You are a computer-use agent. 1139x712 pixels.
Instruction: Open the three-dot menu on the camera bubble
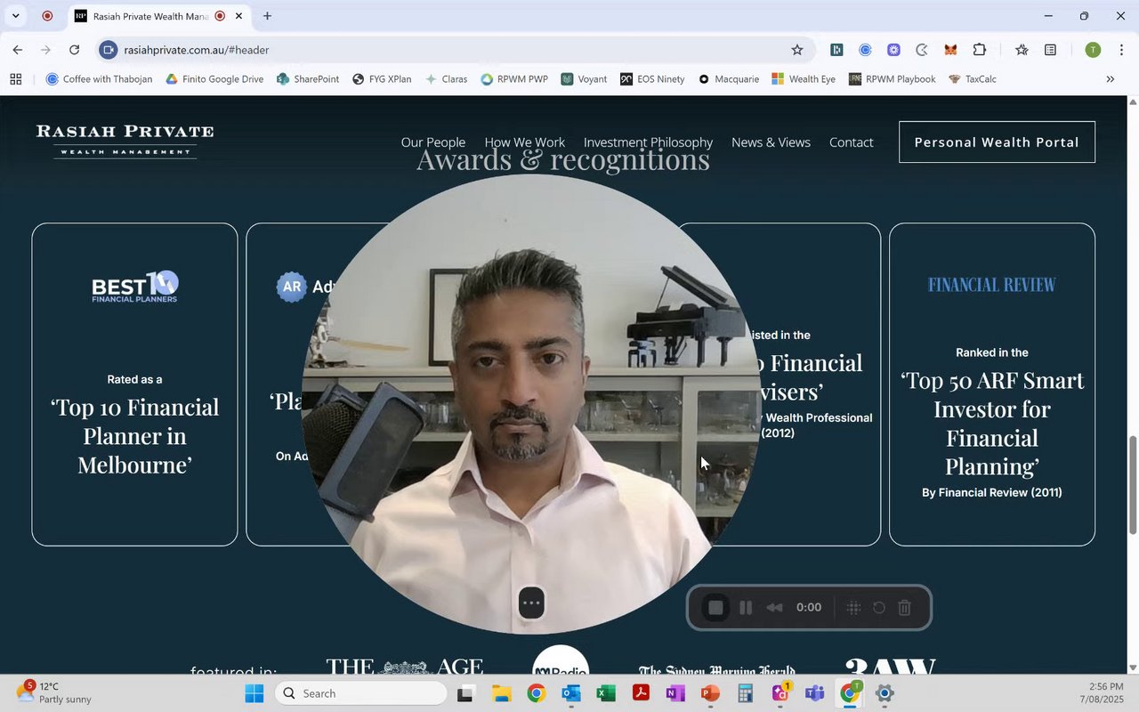coord(531,603)
